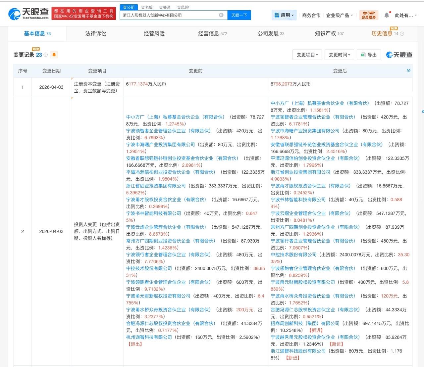Click the 【退出】 tag in 变更前 column

(x=135, y=344)
